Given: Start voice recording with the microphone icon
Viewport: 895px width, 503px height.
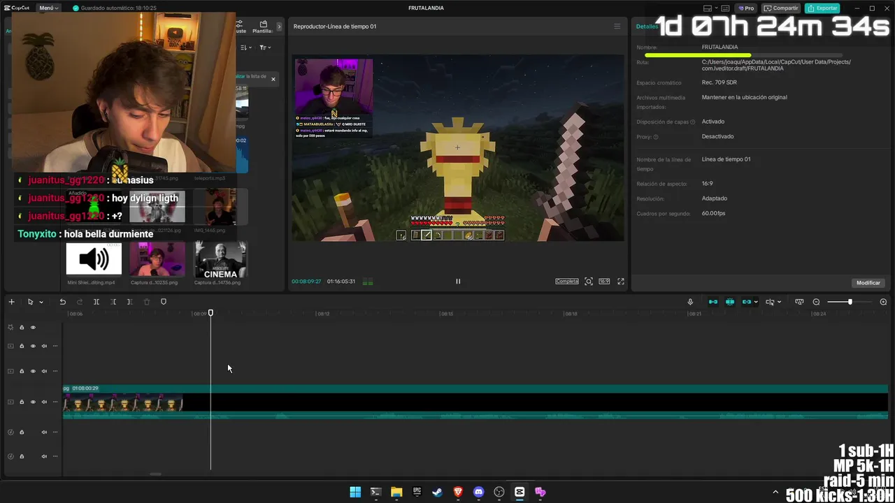Looking at the screenshot, I should [x=690, y=302].
